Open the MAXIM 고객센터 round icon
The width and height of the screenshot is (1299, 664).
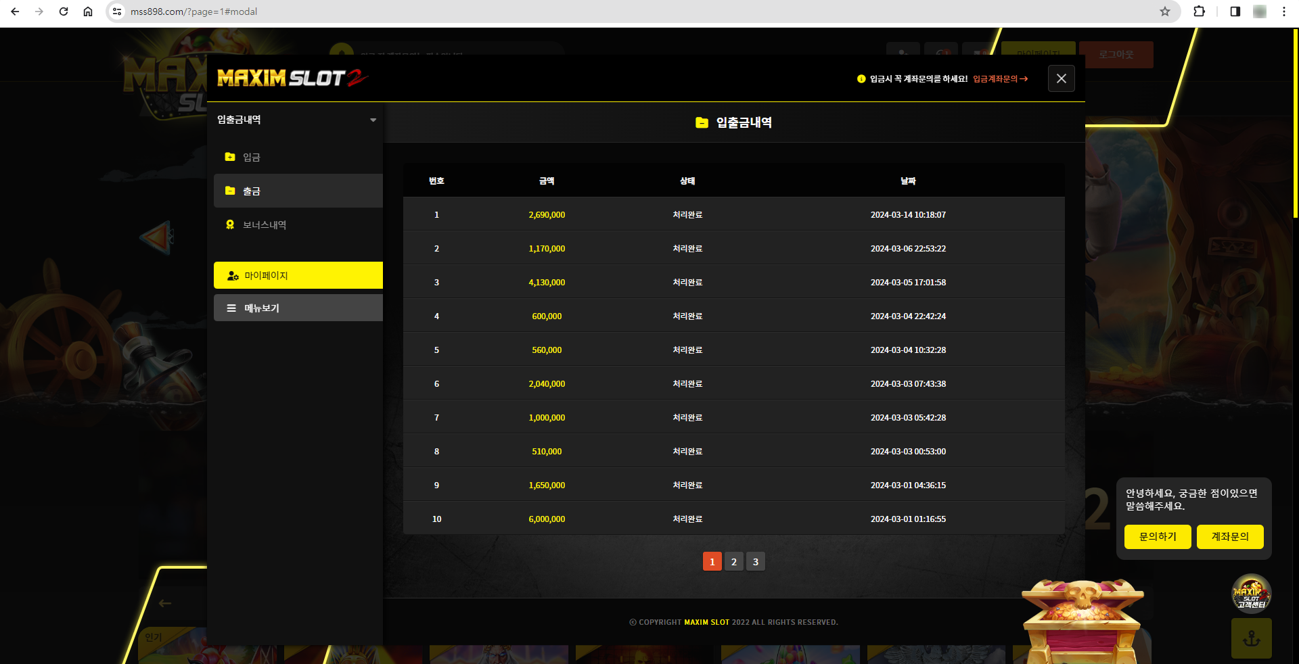click(x=1252, y=594)
